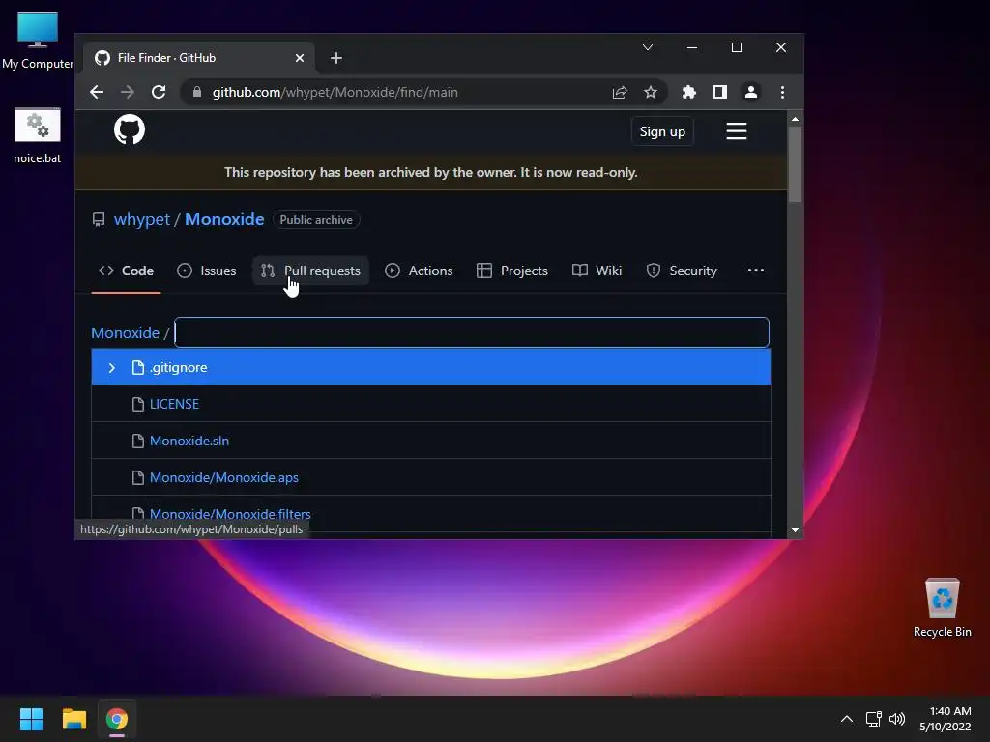
Task: Select the My Computer desktop icon
Action: (x=38, y=40)
